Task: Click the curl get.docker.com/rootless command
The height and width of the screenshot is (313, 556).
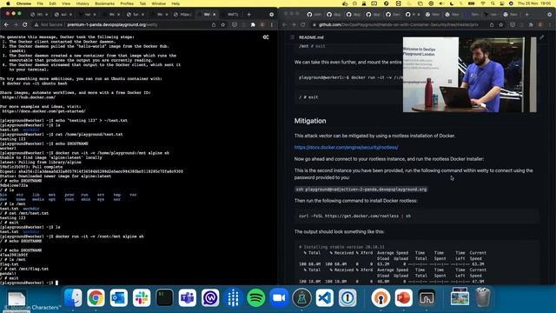Action: tap(354, 216)
